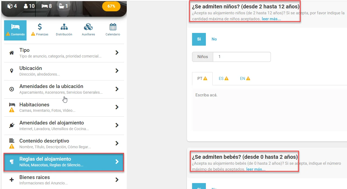This screenshot has width=347, height=189.
Task: Click the bed icon for Habitaciones
Action: click(x=12, y=104)
